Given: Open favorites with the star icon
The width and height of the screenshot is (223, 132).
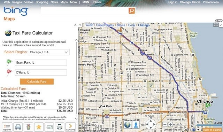Looking at the screenshot, I should [39, 127].
